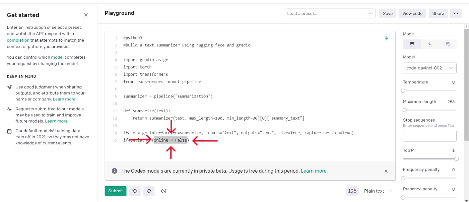Screen dimensions: 469x202
Task: Dismiss the Codex private beta notice
Action: click(386, 171)
